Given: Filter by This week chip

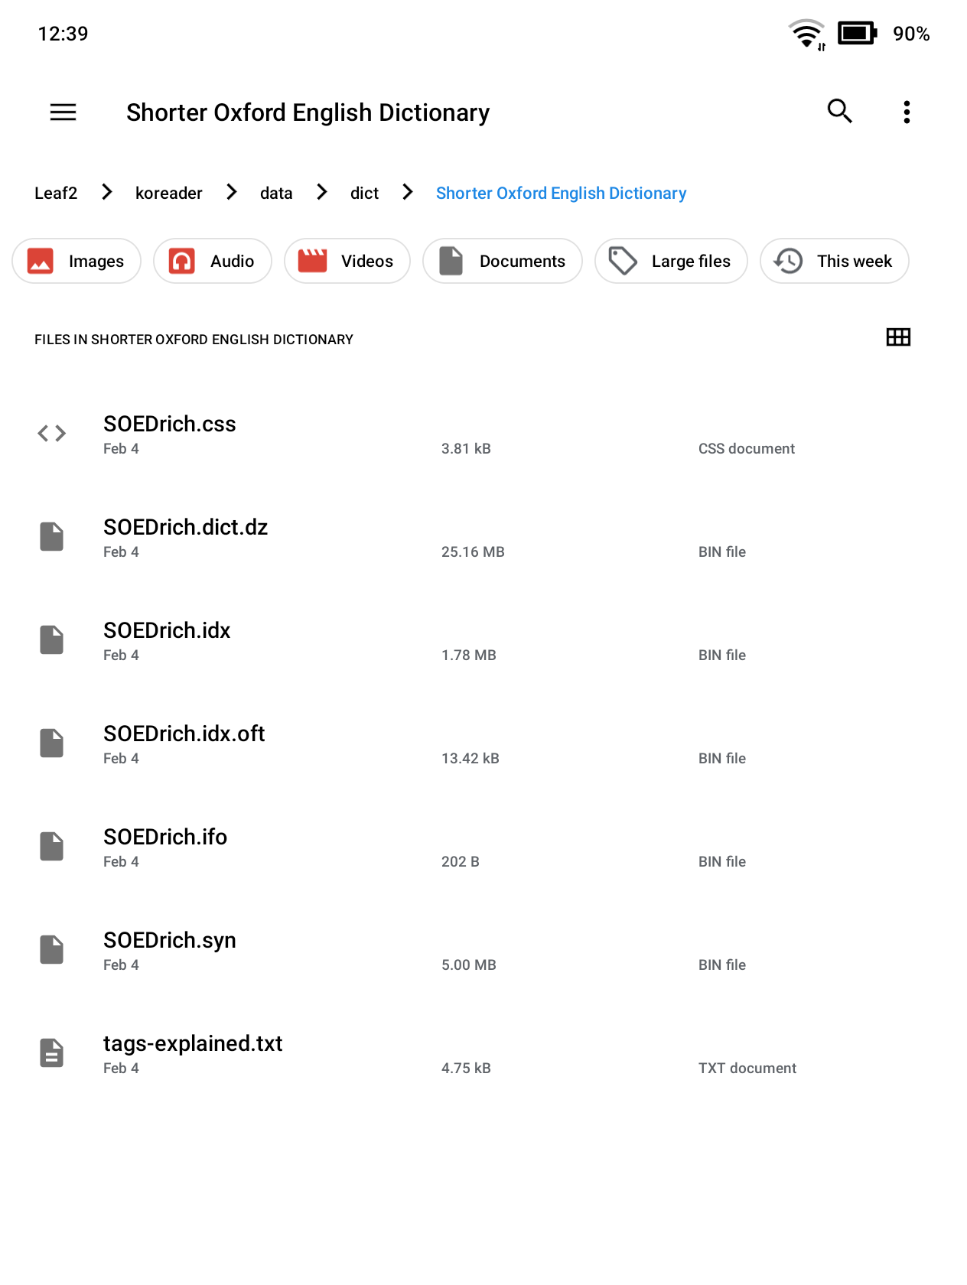Looking at the screenshot, I should pyautogui.click(x=835, y=261).
